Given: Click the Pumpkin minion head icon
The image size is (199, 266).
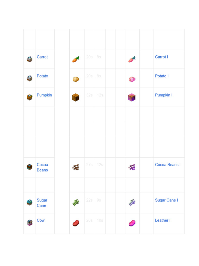Looking at the screenshot, I should pyautogui.click(x=30, y=97).
